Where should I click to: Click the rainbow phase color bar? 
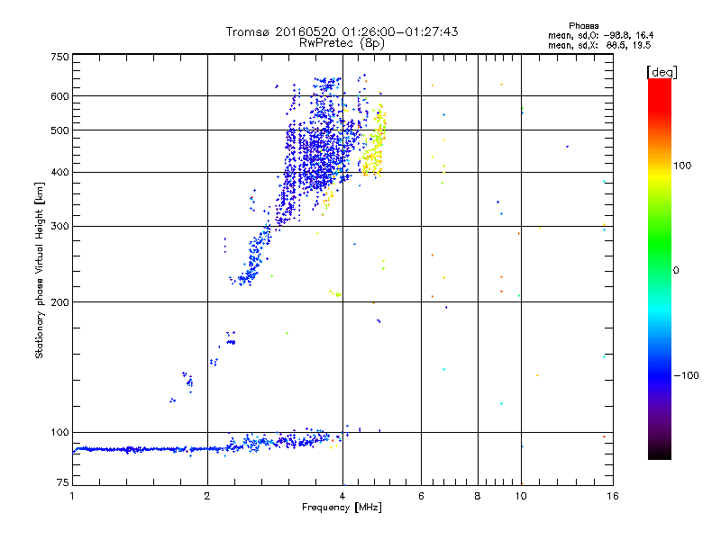click(x=660, y=268)
